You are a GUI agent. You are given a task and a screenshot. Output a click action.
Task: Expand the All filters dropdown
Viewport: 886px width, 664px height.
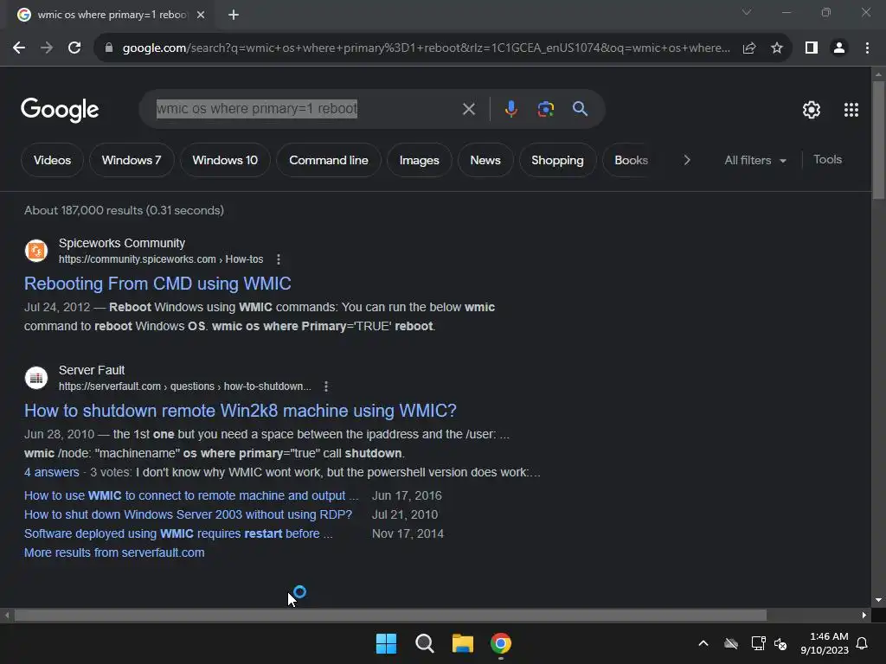[x=755, y=160]
